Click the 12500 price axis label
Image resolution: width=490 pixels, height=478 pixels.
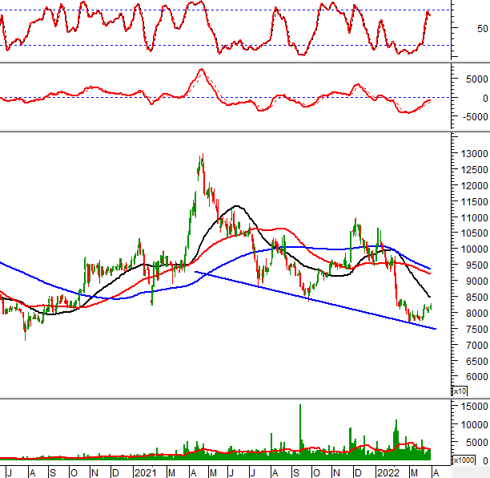tap(474, 170)
